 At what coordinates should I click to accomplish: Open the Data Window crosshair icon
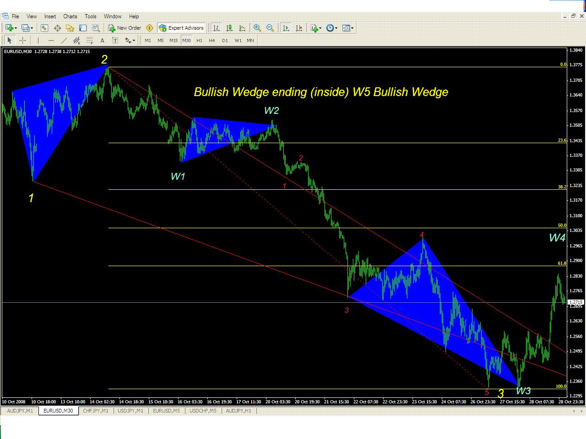[57, 28]
